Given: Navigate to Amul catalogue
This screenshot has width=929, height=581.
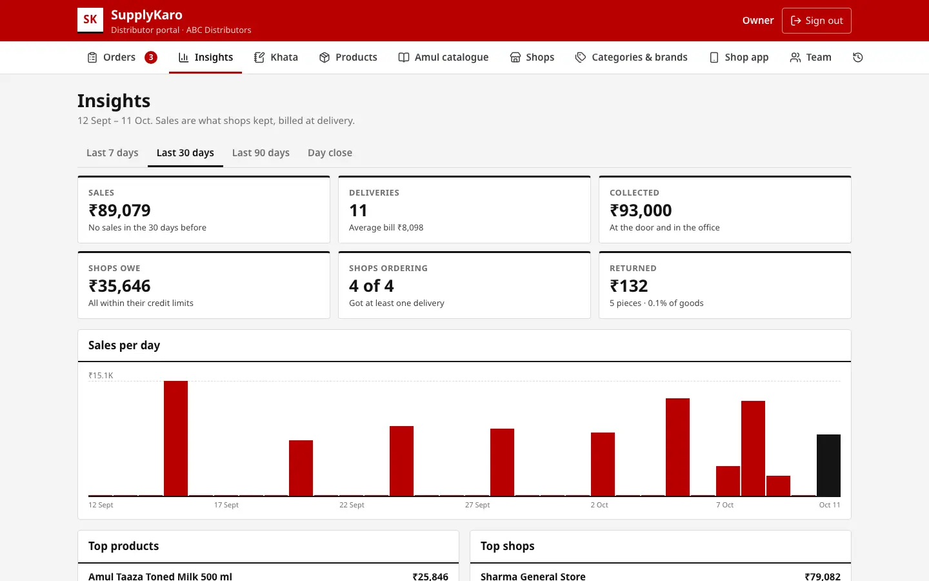Looking at the screenshot, I should (443, 57).
